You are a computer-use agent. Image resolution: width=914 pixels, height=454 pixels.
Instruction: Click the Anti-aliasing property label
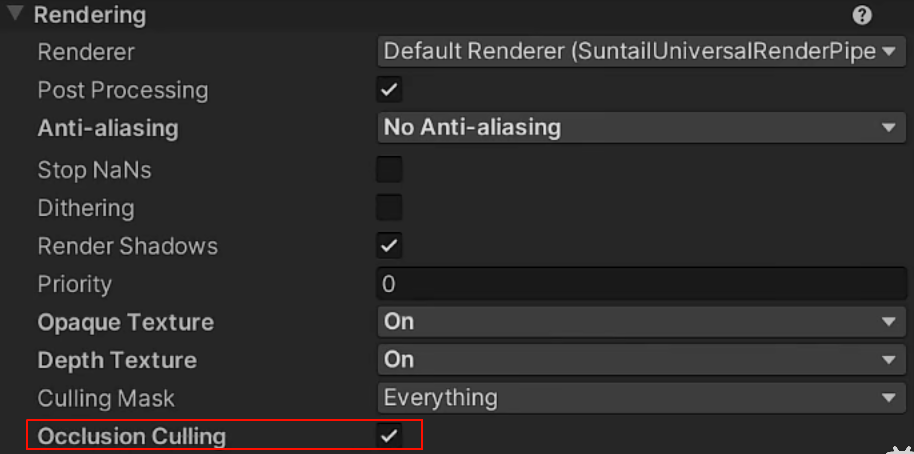(108, 128)
